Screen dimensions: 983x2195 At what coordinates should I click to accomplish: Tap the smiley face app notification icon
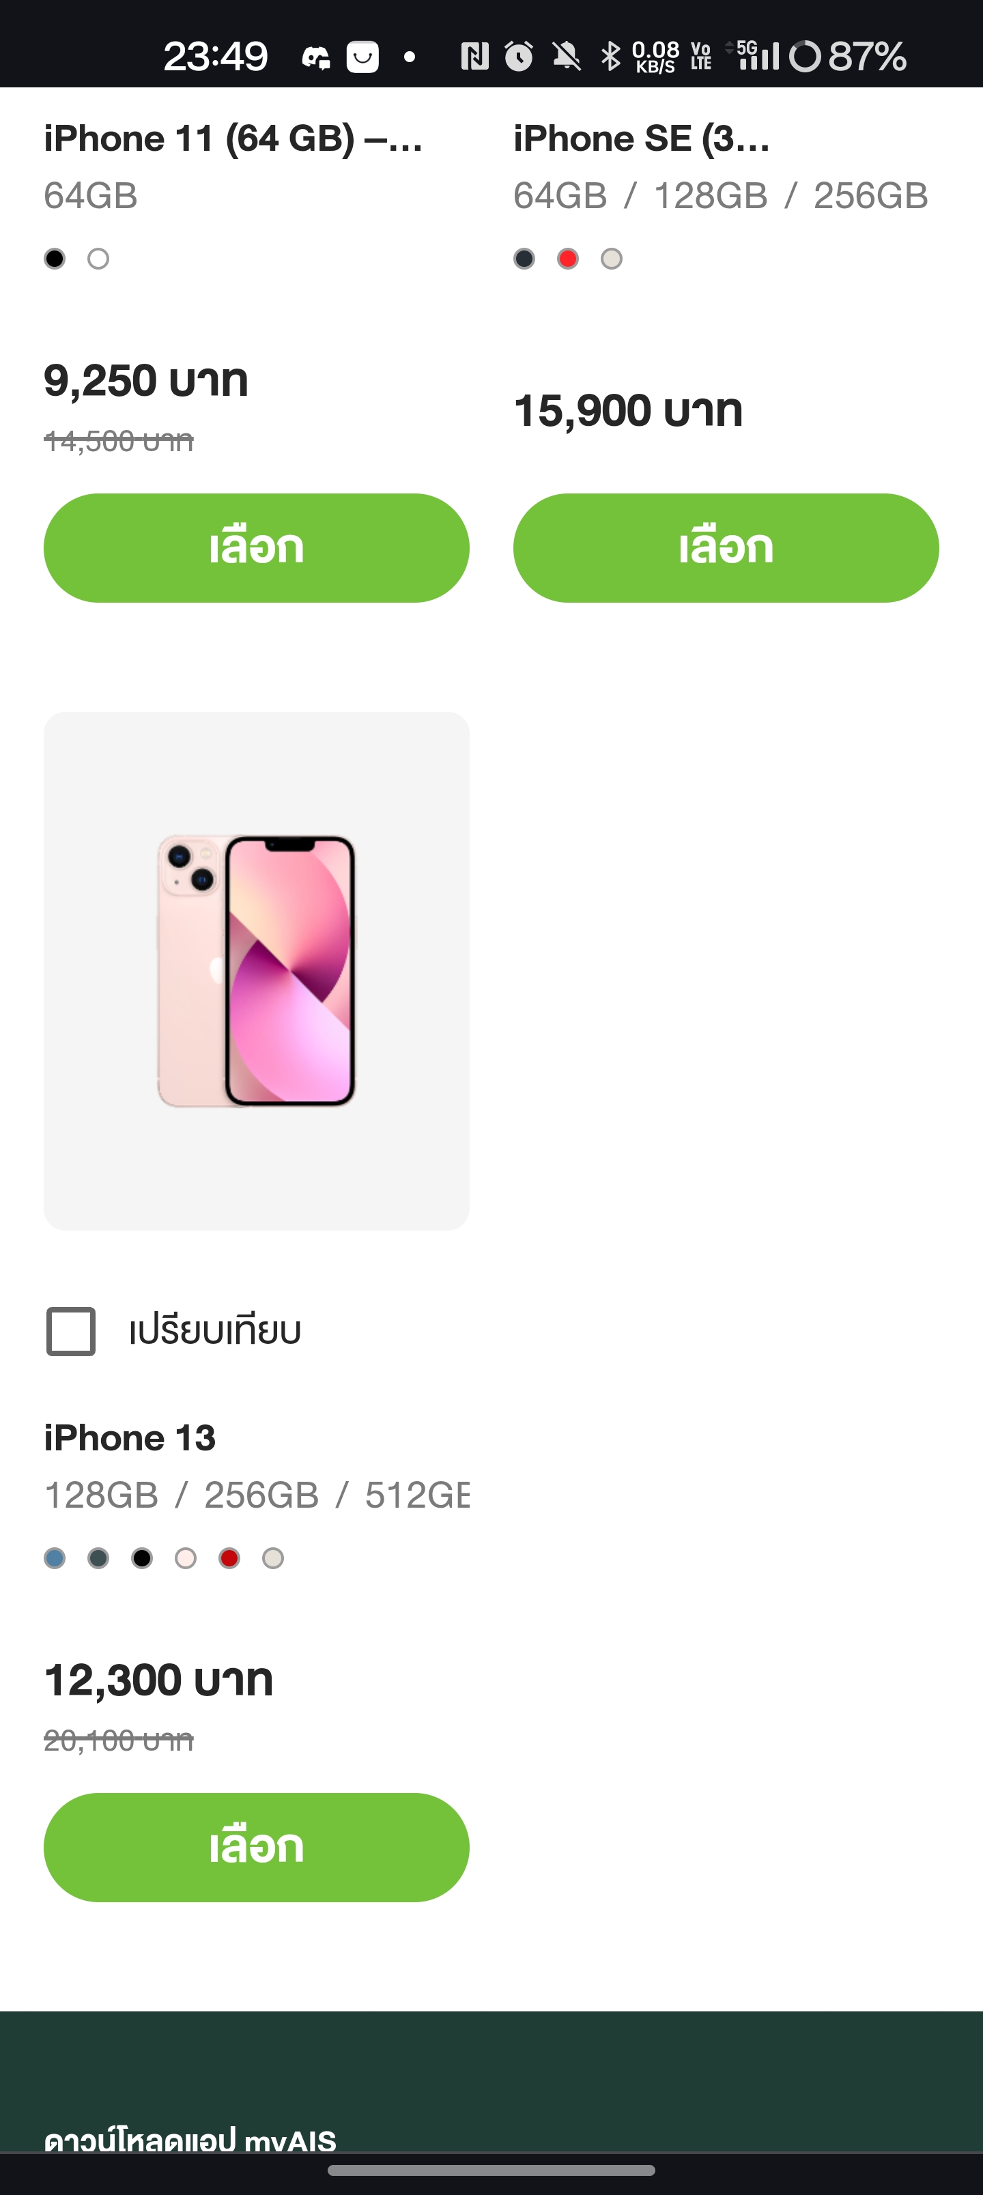pos(362,57)
